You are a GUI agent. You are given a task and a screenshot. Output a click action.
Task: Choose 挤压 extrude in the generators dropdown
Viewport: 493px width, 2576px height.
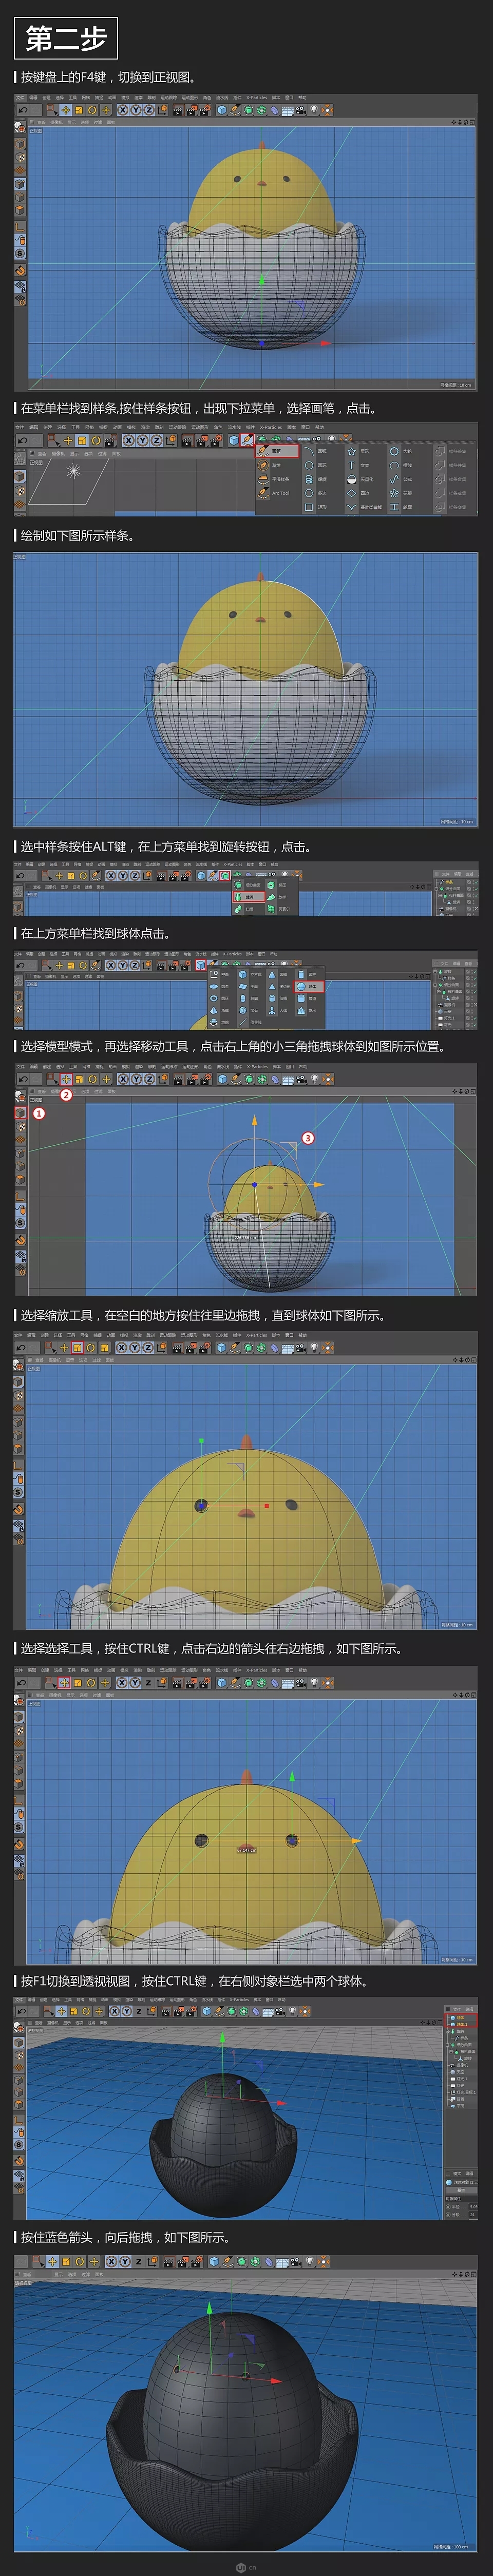click(278, 885)
